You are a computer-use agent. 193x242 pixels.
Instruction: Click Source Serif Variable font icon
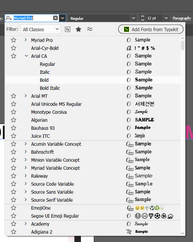pos(130,200)
